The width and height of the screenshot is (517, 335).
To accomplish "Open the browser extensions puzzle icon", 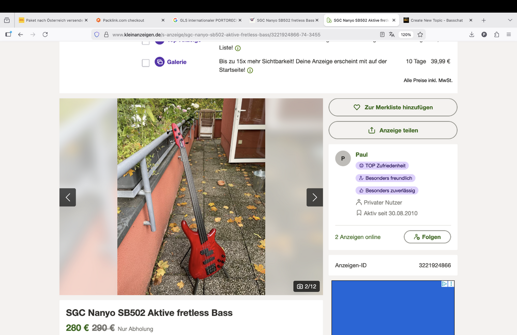I will 496,35.
